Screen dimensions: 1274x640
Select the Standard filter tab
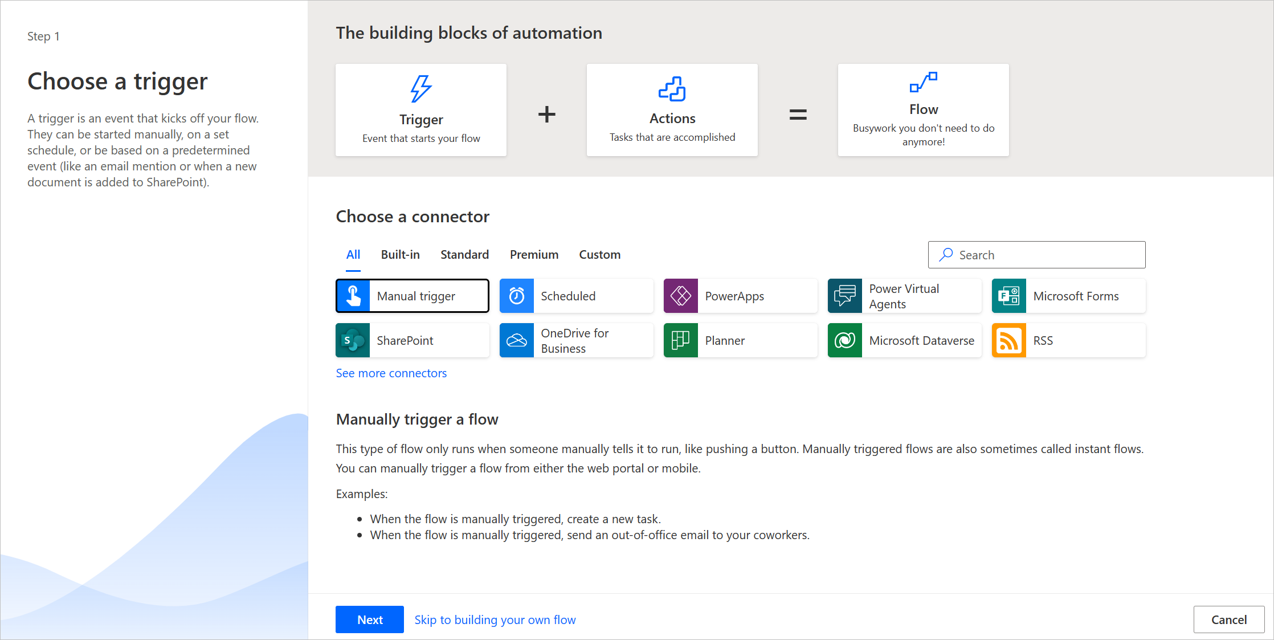[465, 254]
